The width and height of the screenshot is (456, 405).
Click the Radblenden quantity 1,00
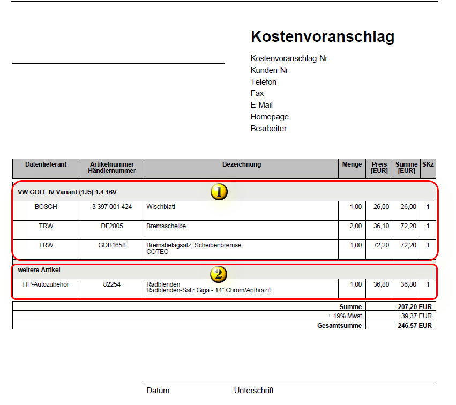[x=356, y=284]
